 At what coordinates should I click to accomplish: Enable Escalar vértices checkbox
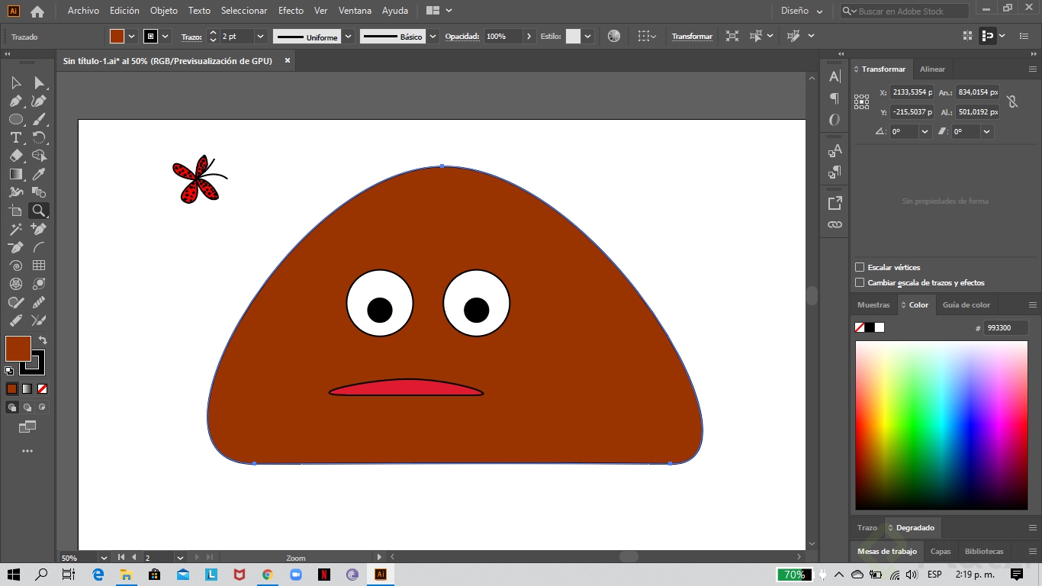pyautogui.click(x=860, y=267)
